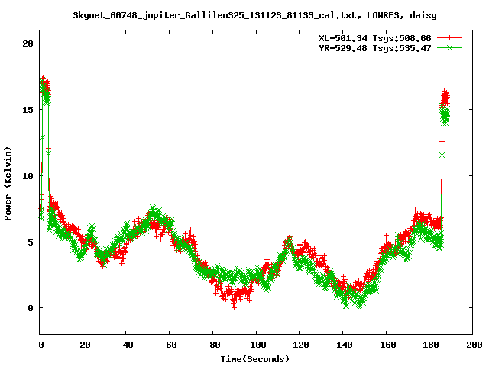Image resolution: width=489 pixels, height=366 pixels.
Task: Click the x-axis tick label 80
Action: [x=215, y=345]
